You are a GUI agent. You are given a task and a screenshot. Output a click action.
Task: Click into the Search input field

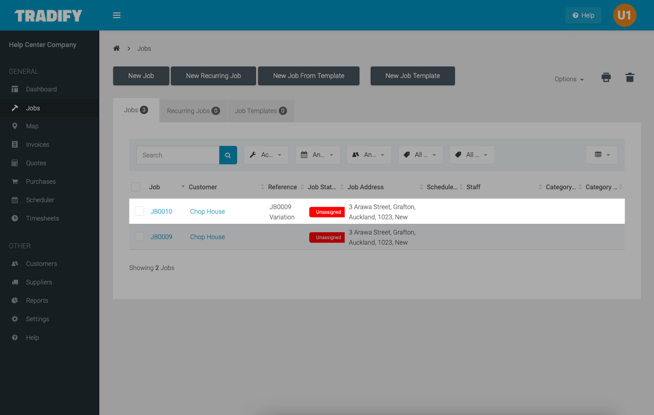(x=178, y=155)
